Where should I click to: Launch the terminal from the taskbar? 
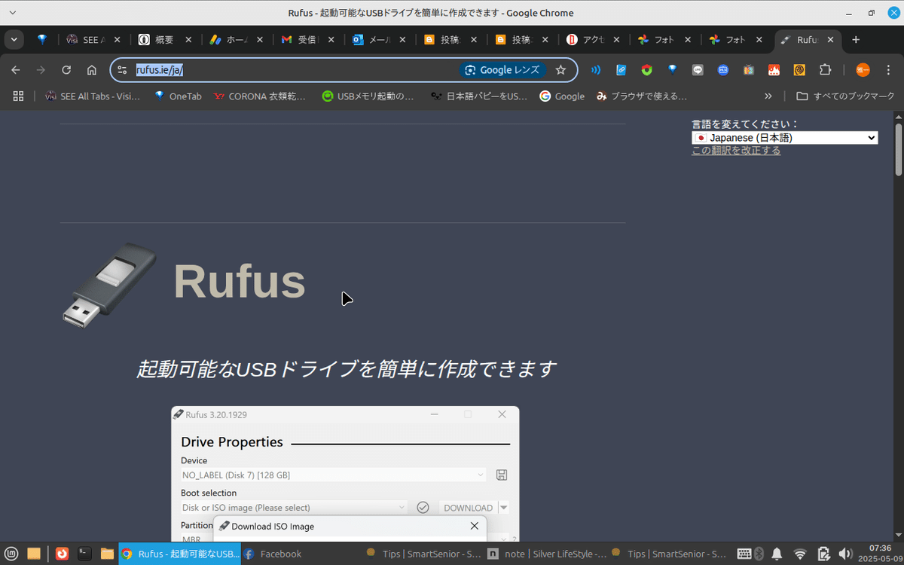pyautogui.click(x=84, y=553)
